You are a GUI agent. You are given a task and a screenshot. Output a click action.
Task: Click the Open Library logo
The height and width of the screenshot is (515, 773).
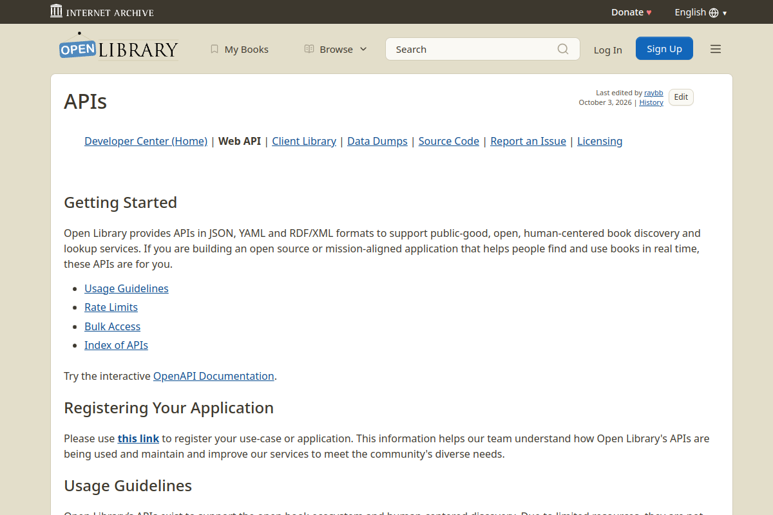tap(119, 48)
